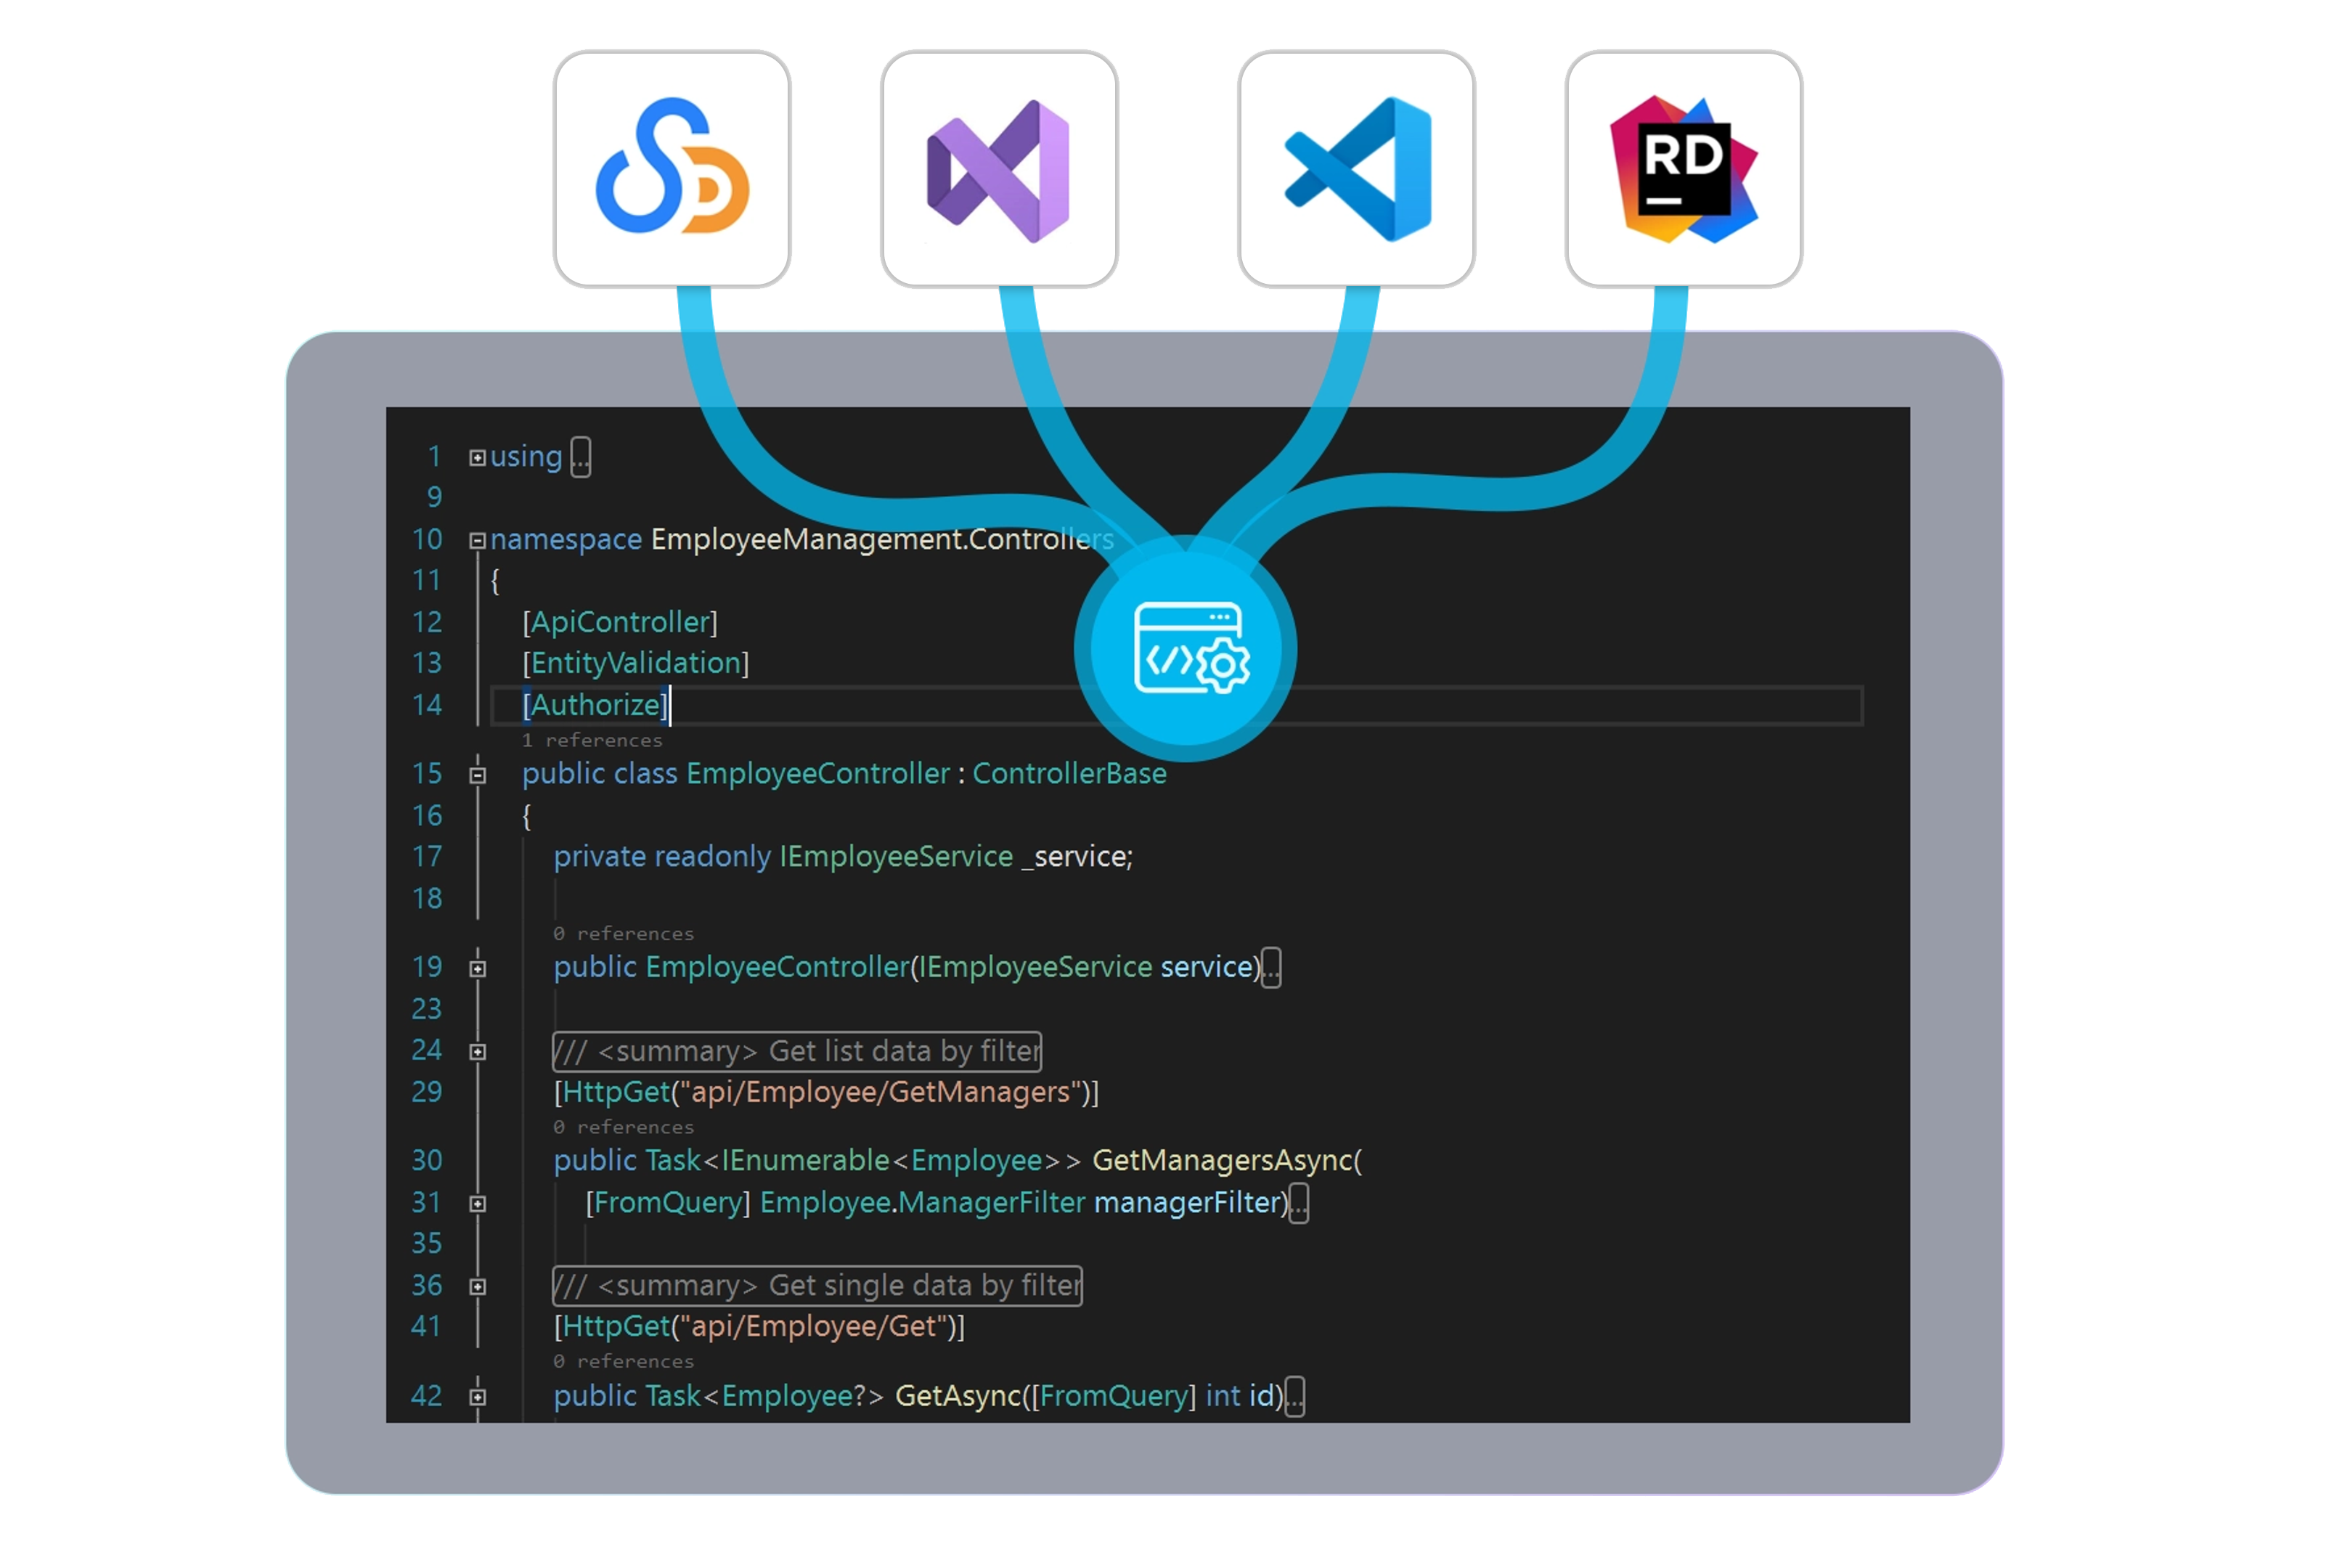
Task: Expand the summary comment on line 24
Action: pos(478,1052)
